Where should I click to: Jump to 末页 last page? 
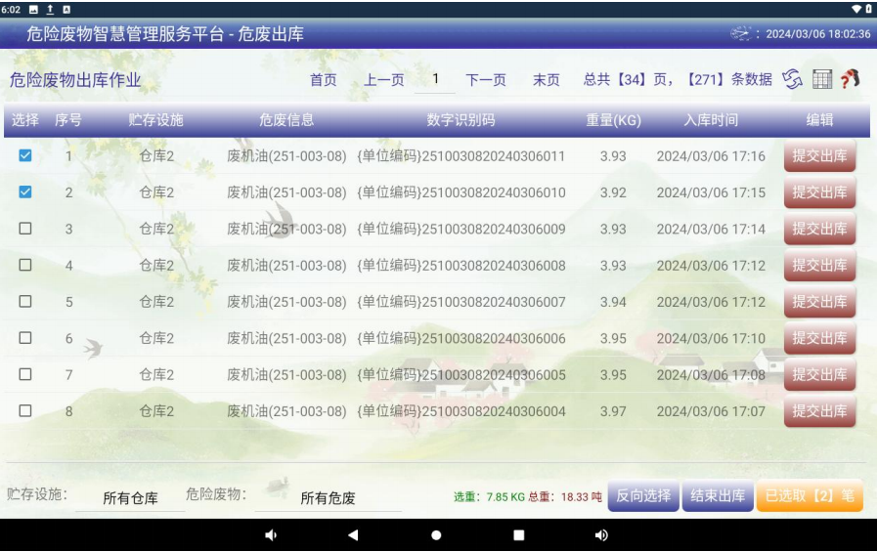(x=547, y=80)
